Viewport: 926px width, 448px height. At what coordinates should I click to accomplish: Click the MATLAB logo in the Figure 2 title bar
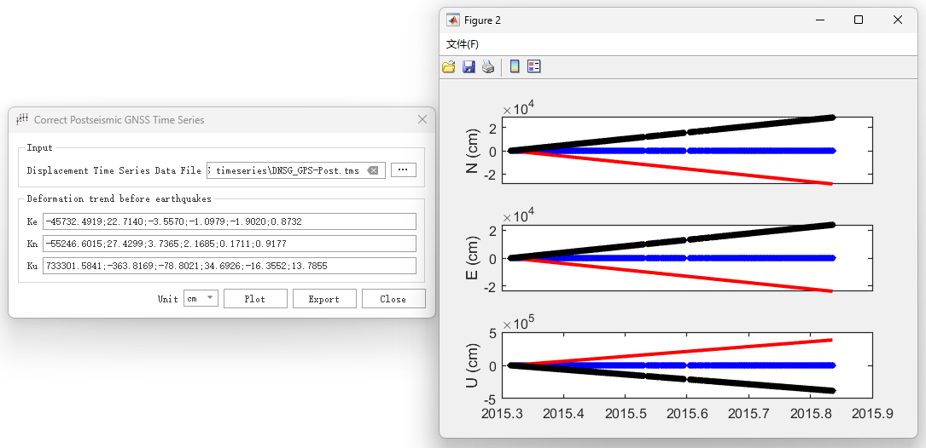tap(453, 20)
